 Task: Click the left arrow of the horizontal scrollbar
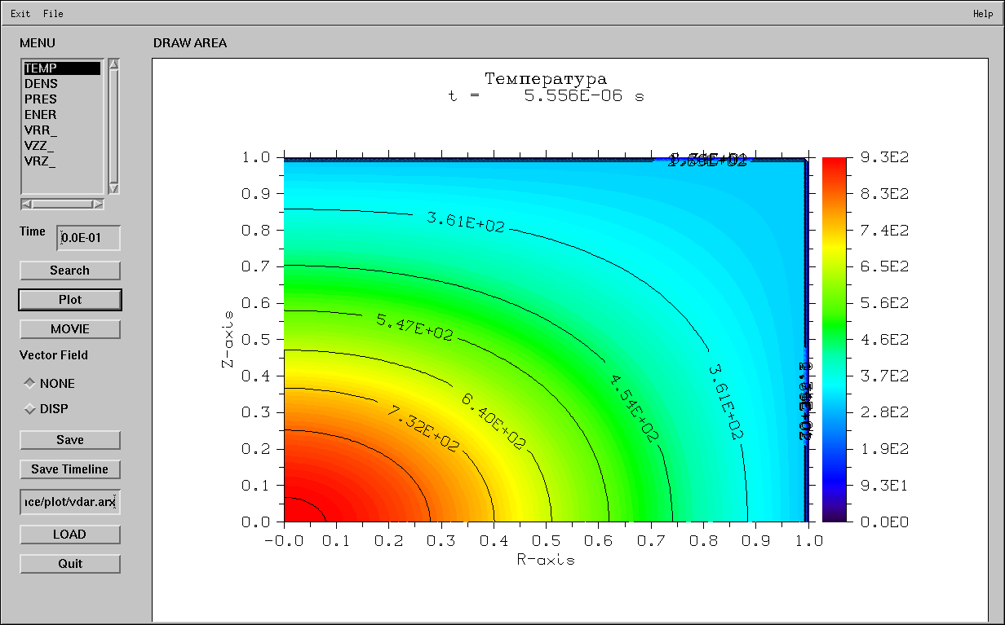point(24,204)
